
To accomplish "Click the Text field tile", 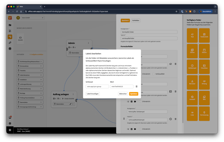I will (x=192, y=35).
